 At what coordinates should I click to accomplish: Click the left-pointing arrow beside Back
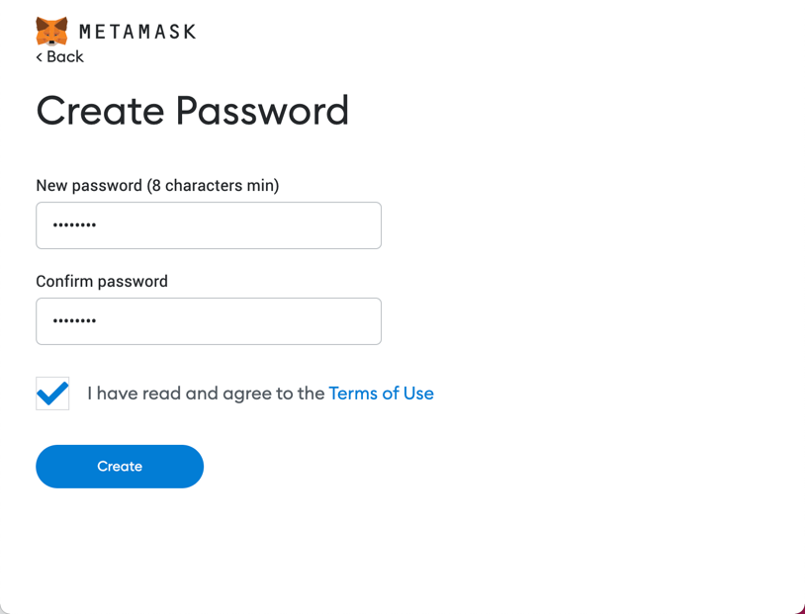(x=41, y=57)
